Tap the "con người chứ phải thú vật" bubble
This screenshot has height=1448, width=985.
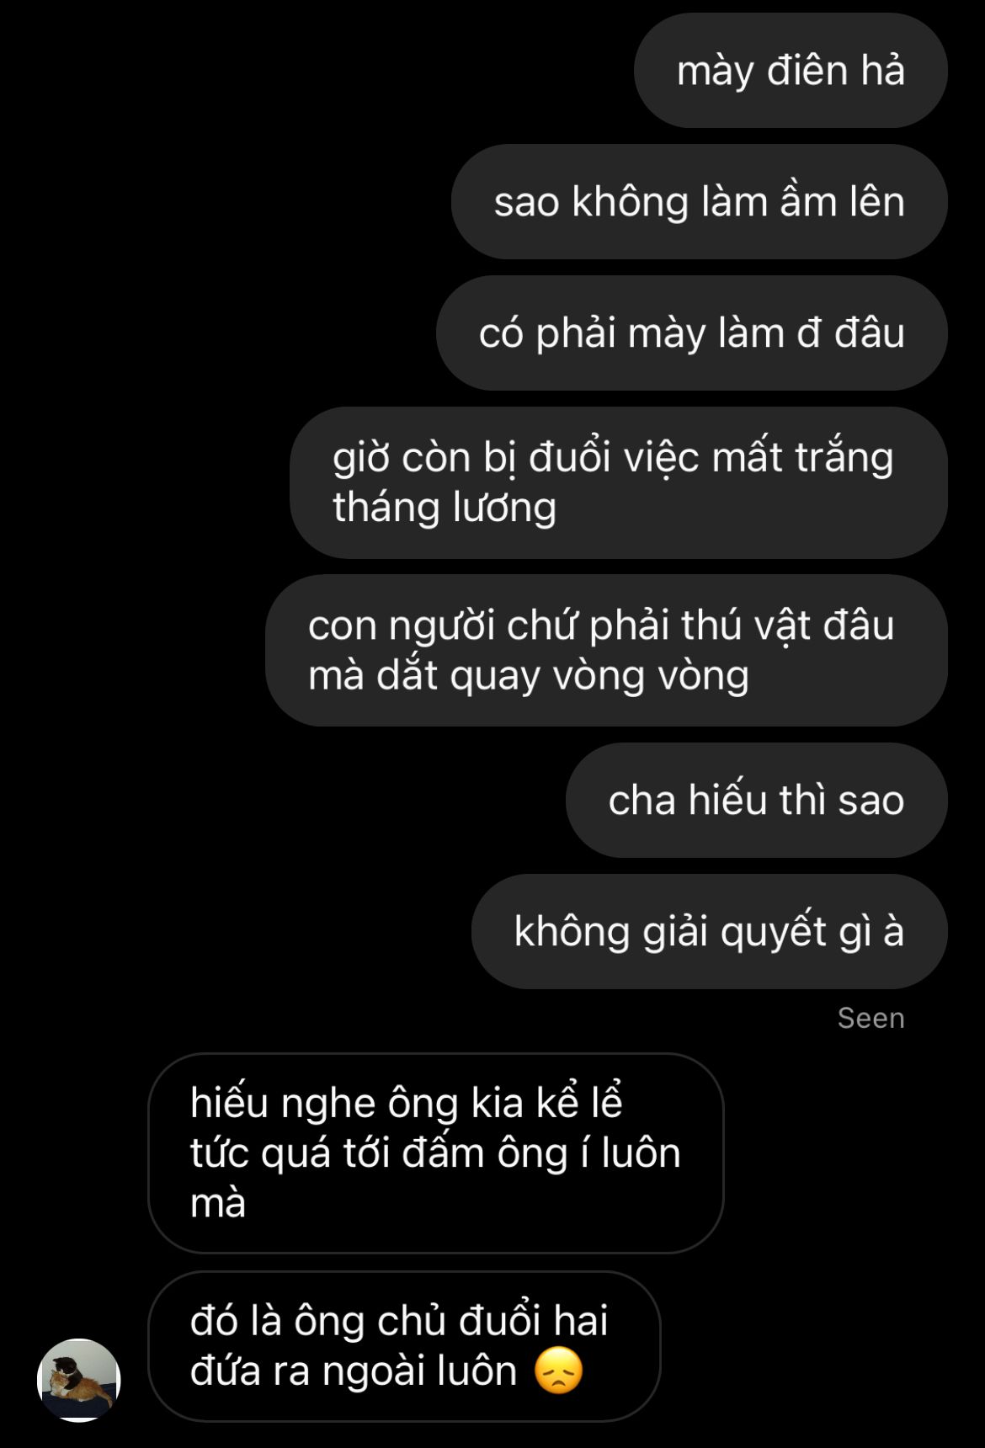coord(606,650)
